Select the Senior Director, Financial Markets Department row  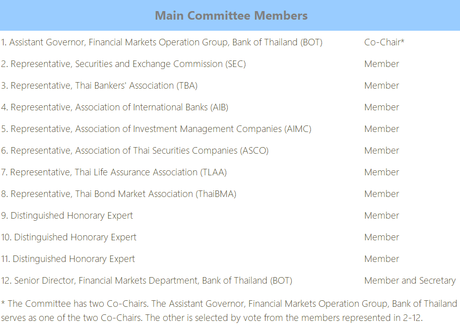(147, 281)
